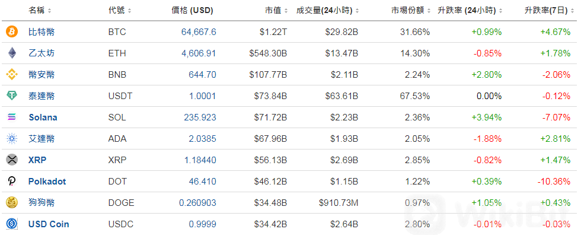Screen dimensions: 581x248
Task: Select Solana 7-day change -7.07%
Action: 556,117
